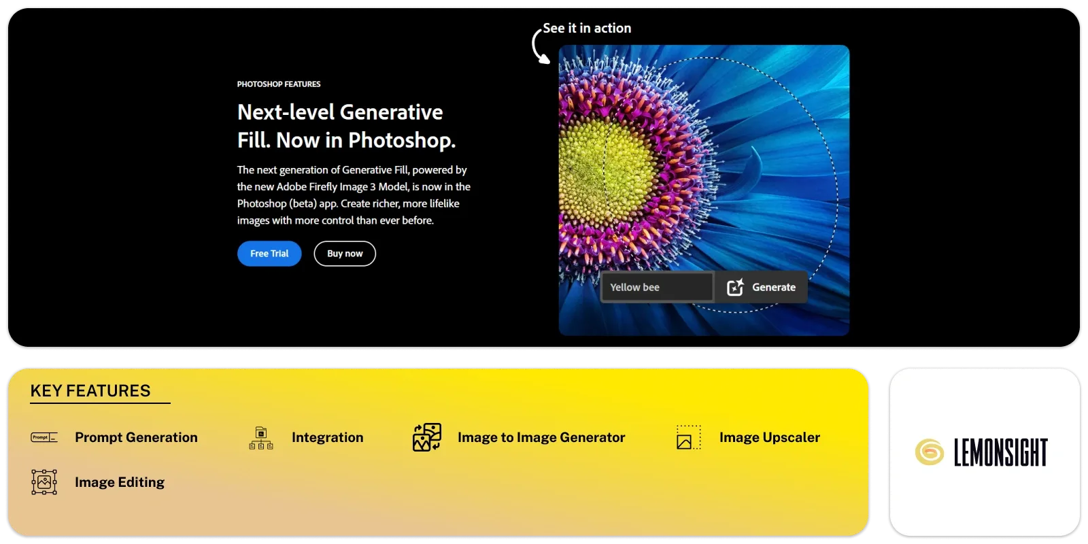Image resolution: width=1088 pixels, height=544 pixels.
Task: Click the Generative Fill description paragraph
Action: pos(354,195)
